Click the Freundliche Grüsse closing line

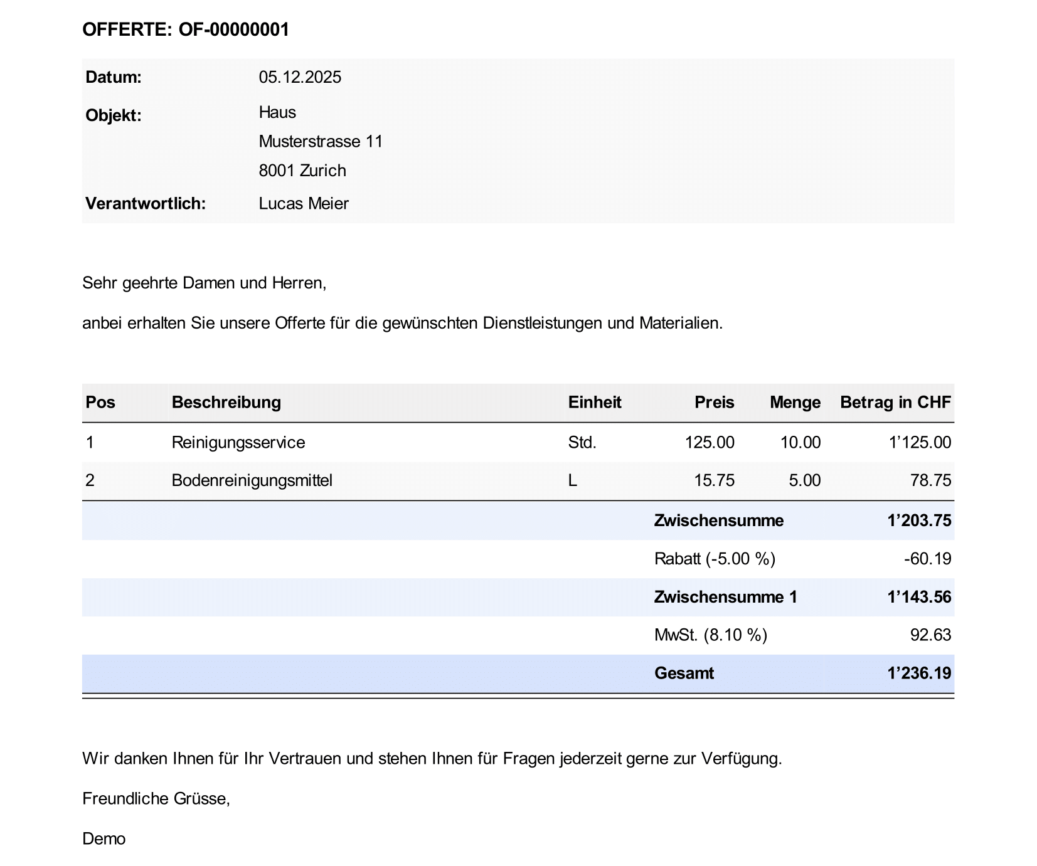click(156, 799)
